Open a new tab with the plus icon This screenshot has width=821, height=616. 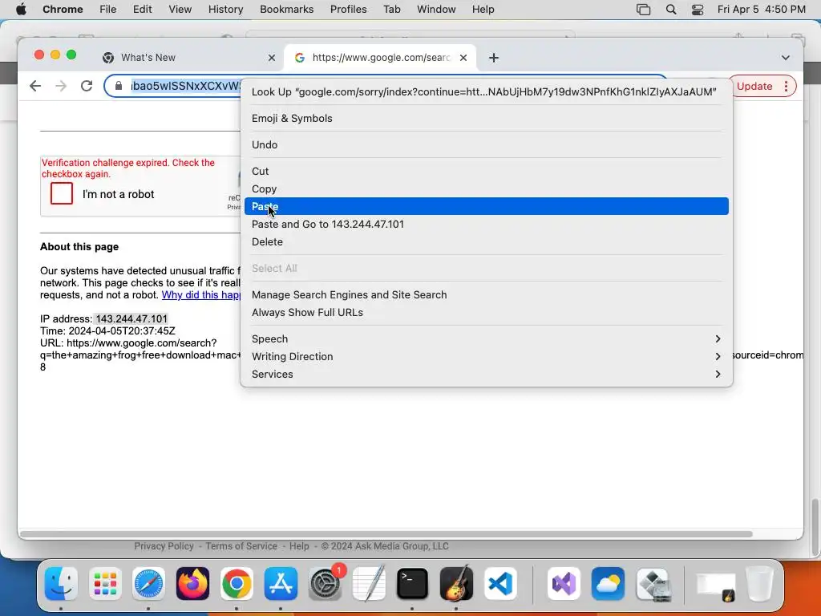tap(493, 58)
